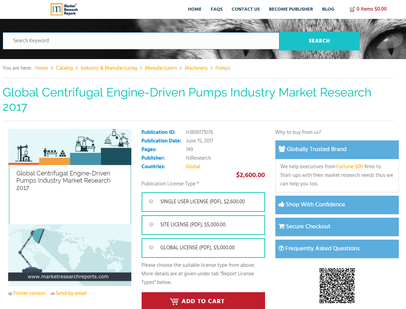The width and height of the screenshot is (406, 309).
Task: Open the CONTACT US menu item
Action: click(x=246, y=9)
